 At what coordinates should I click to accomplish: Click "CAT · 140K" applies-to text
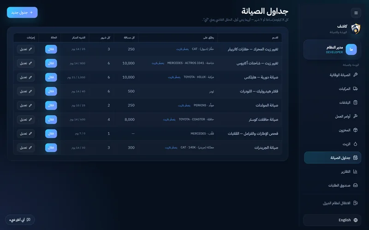[188, 148]
